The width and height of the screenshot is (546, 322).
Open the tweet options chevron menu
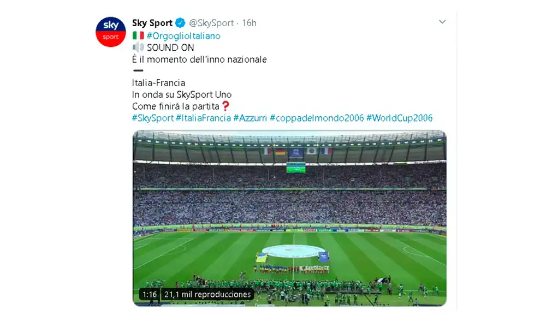[x=442, y=22]
